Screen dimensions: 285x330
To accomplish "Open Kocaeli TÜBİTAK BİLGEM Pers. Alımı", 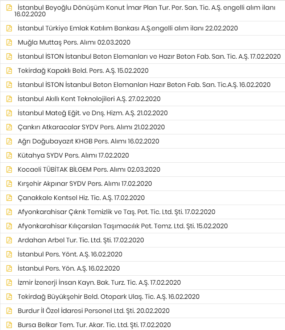I will pos(89,170).
